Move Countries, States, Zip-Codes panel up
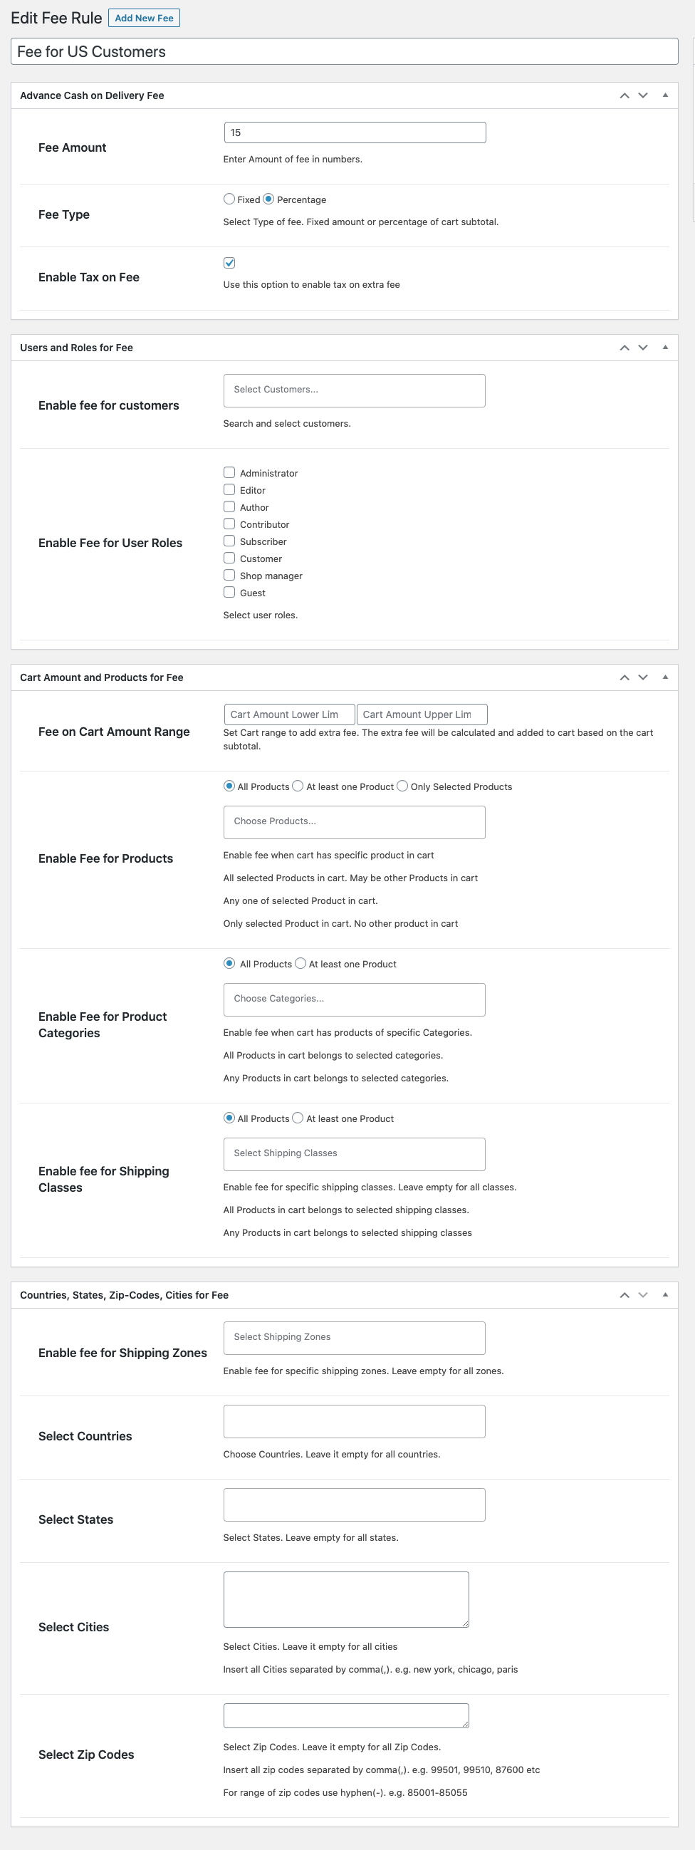The width and height of the screenshot is (695, 1850). 624,1295
